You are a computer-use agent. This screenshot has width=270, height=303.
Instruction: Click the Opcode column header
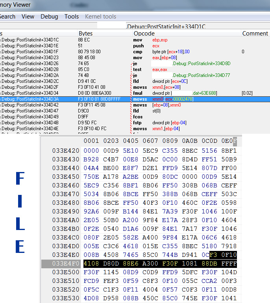[144, 34]
